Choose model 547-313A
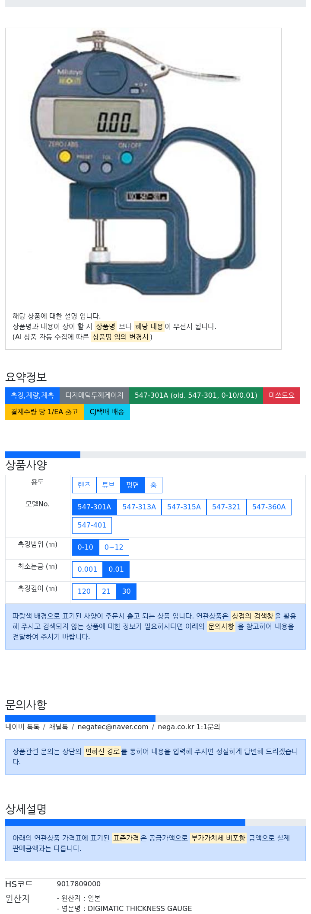Image resolution: width=311 pixels, height=914 pixels. 139,507
